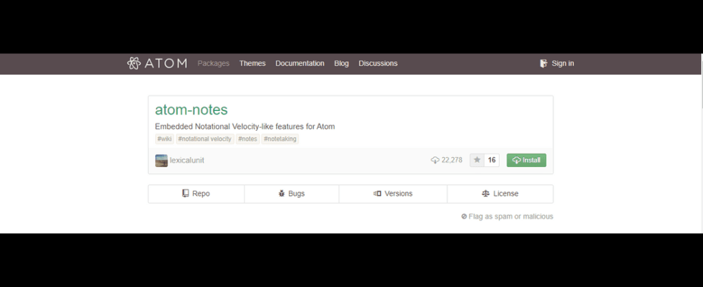Viewport: 703px width, 287px height.
Task: View the Versions list of the package
Action: click(x=393, y=194)
